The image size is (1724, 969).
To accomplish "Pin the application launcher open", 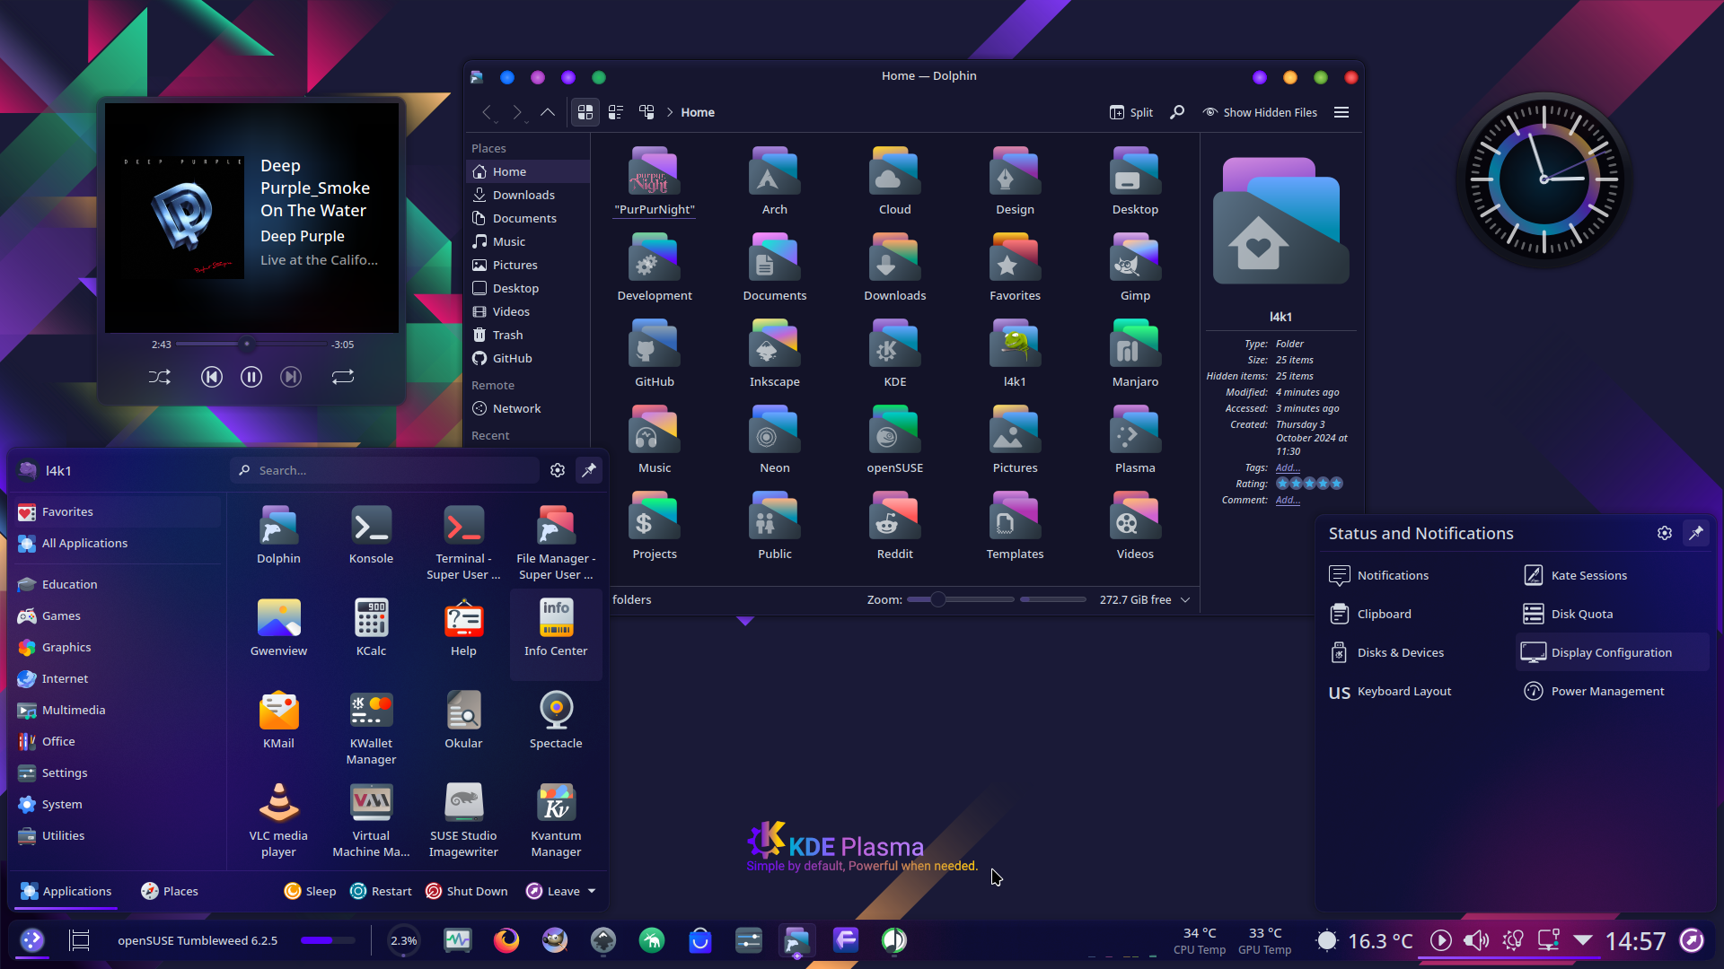I will click(589, 470).
